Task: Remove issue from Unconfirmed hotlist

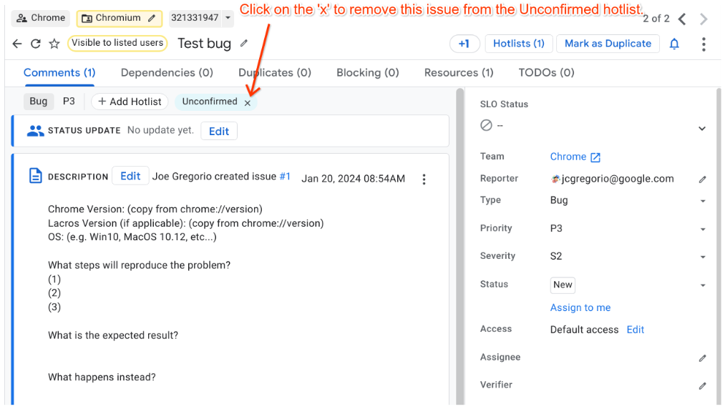Action: pyautogui.click(x=248, y=103)
